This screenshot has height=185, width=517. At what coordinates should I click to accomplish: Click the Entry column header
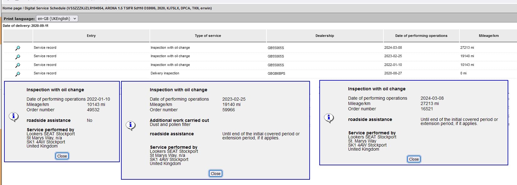click(91, 36)
